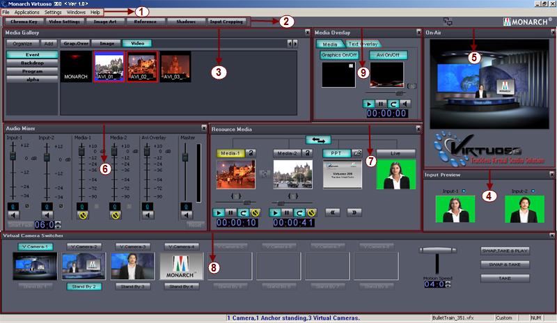This screenshot has width=557, height=323.
Task: Switch to the Media tab in Media Overlay
Action: (x=330, y=44)
